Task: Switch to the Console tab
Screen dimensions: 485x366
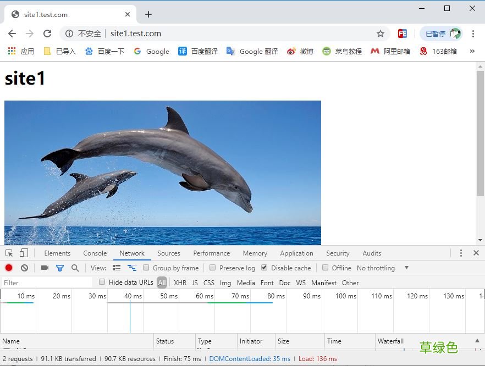Action: pos(95,253)
